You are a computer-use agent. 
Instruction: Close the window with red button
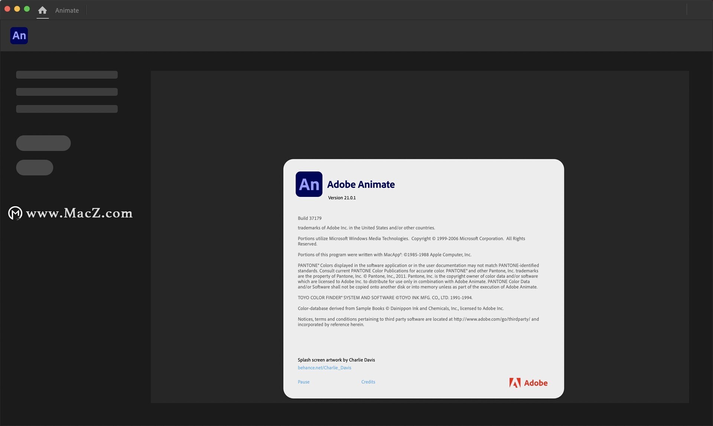(x=7, y=9)
